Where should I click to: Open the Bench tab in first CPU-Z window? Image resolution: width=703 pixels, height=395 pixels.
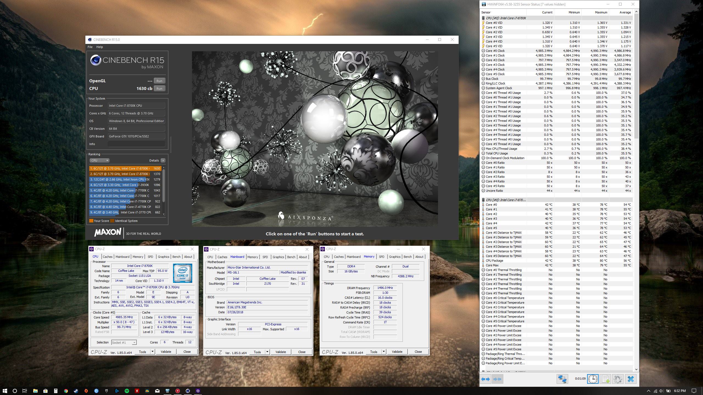(176, 257)
